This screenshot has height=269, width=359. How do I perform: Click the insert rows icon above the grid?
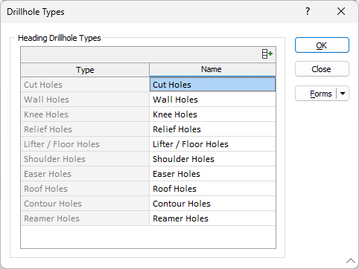pos(267,54)
